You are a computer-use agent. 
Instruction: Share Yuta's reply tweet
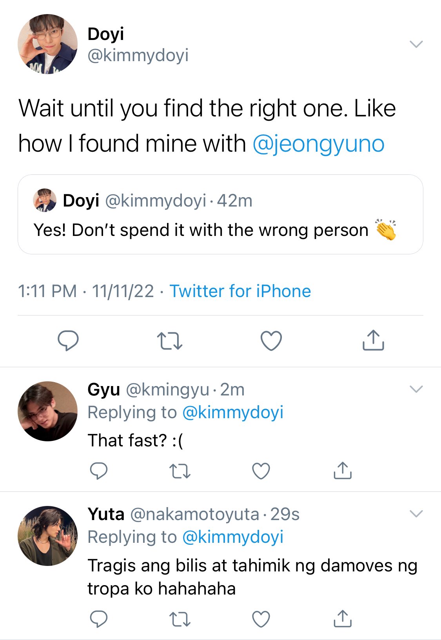coord(343,618)
